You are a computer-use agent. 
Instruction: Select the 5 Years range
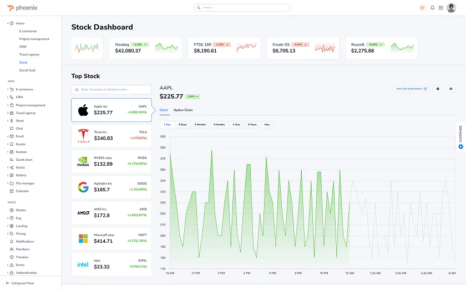[252, 125]
